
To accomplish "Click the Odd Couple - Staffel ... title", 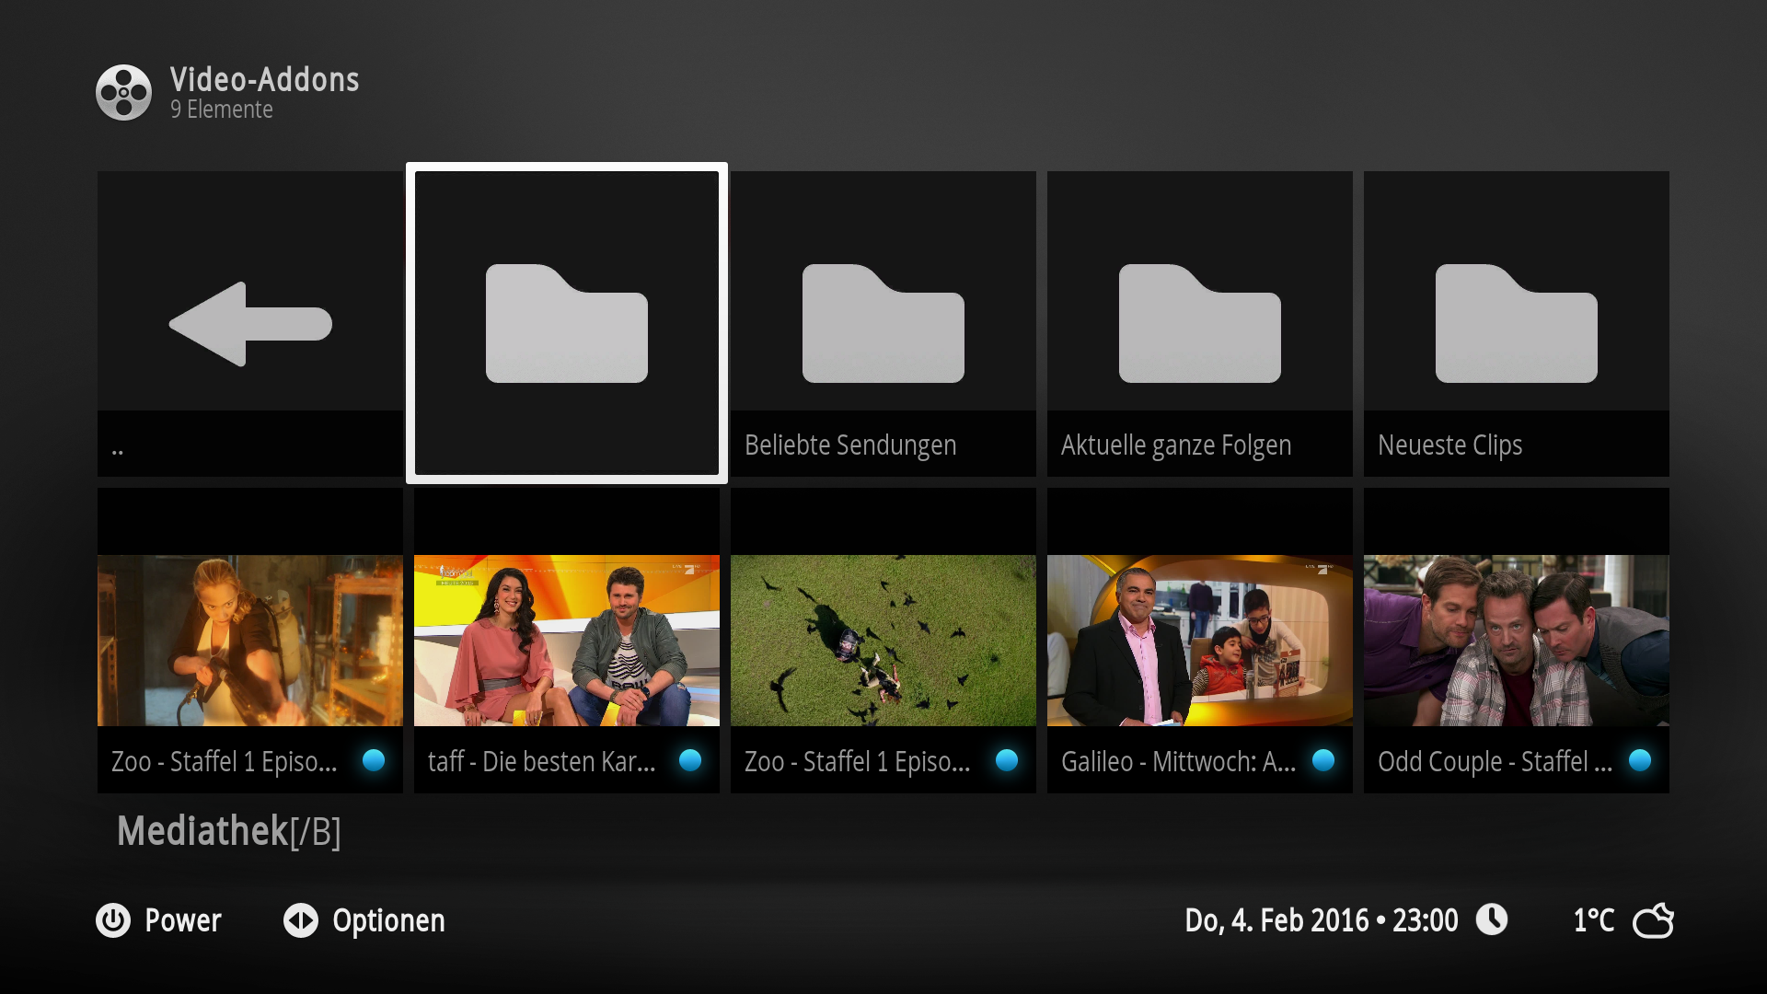I will click(1495, 761).
